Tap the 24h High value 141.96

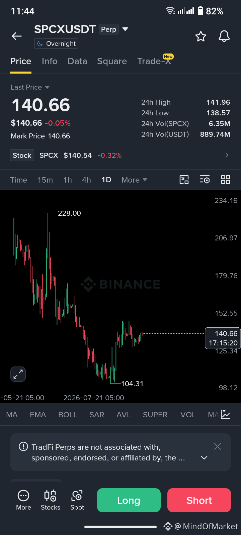tap(218, 102)
